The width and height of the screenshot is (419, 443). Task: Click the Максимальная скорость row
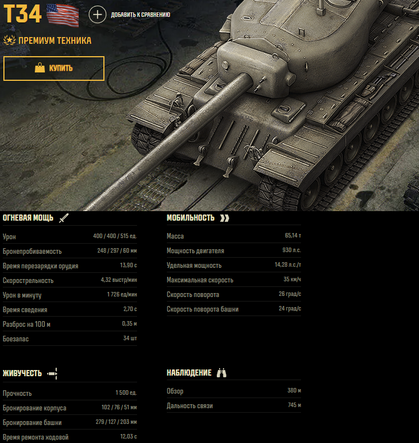[x=234, y=280]
